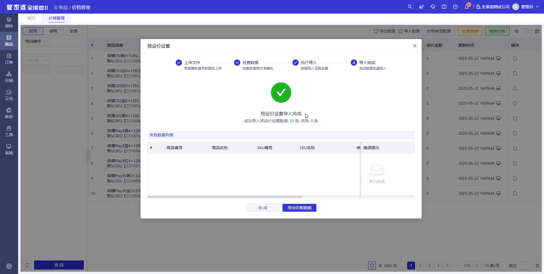This screenshot has height=274, width=544.
Task: Click the maximum price input field
Action: [70, 70]
